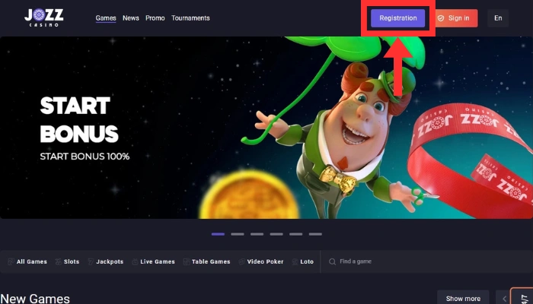This screenshot has height=304, width=533.
Task: Select the last banner slide indicator
Action: click(x=315, y=234)
